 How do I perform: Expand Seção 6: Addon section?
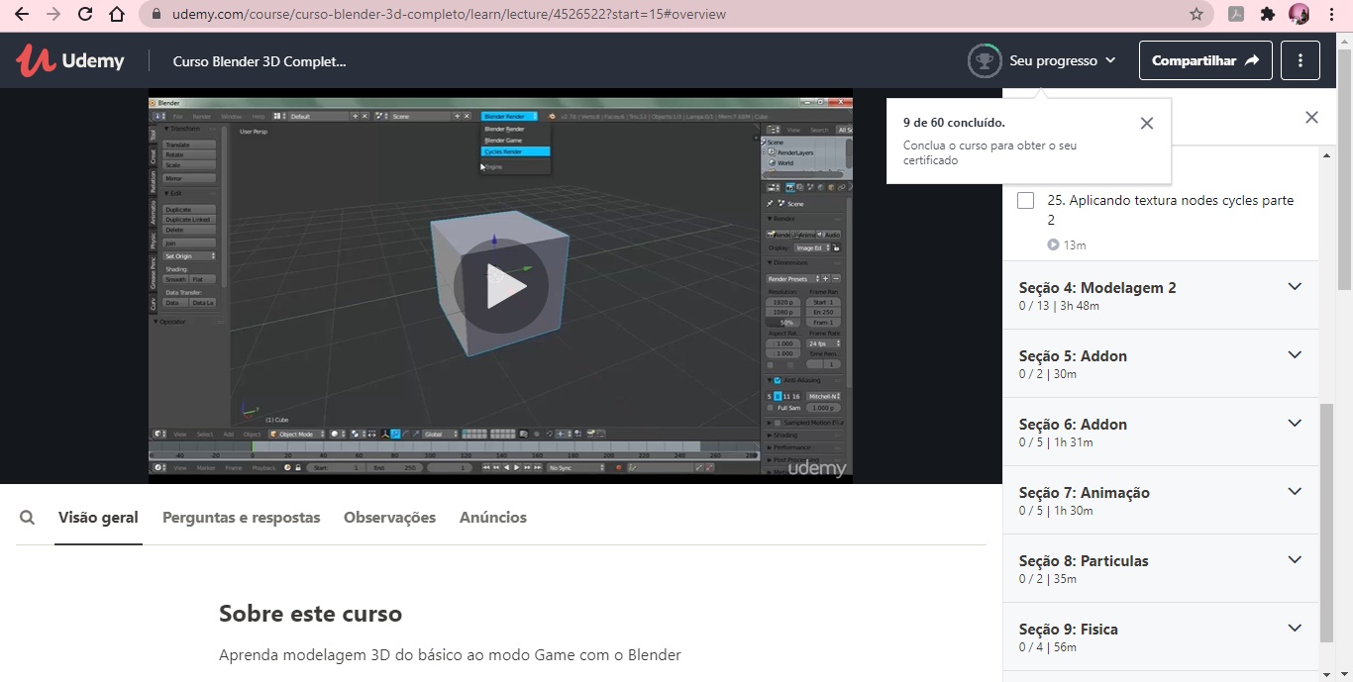[x=1161, y=432]
